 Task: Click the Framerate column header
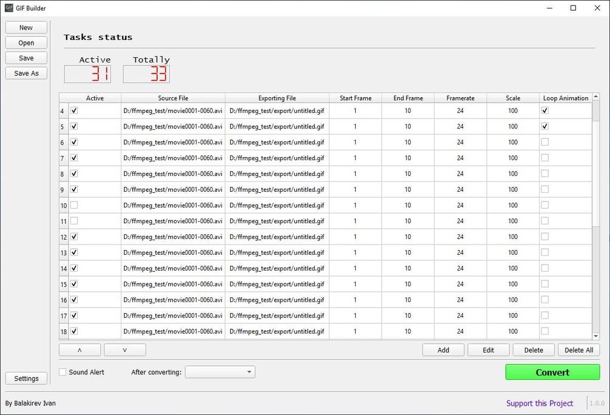click(460, 98)
